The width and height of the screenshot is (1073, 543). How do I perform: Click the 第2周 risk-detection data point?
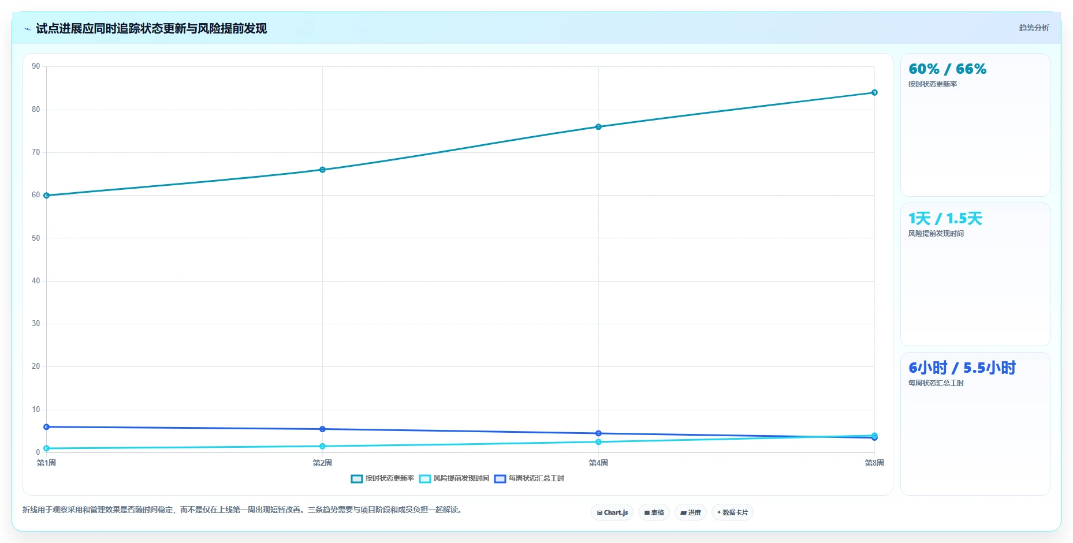[322, 446]
